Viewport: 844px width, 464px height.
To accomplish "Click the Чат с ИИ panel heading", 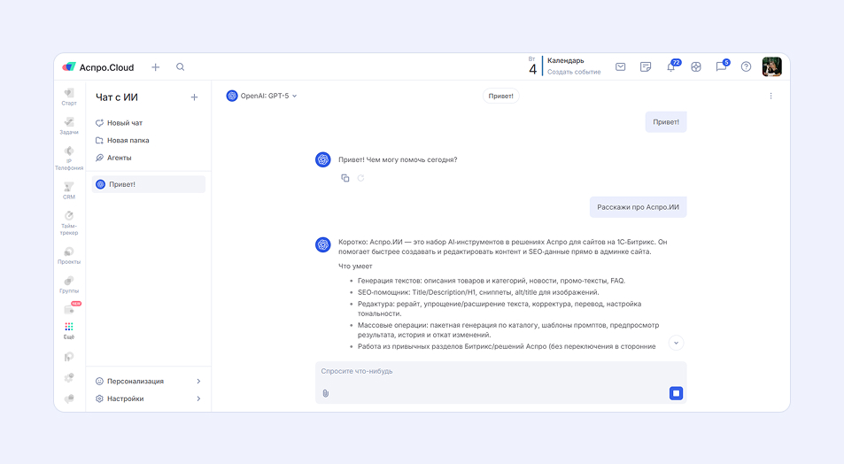I will pyautogui.click(x=117, y=97).
